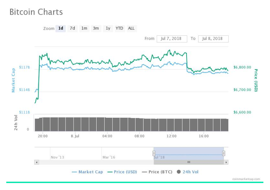Toggle Market Cap series in legend

click(87, 172)
